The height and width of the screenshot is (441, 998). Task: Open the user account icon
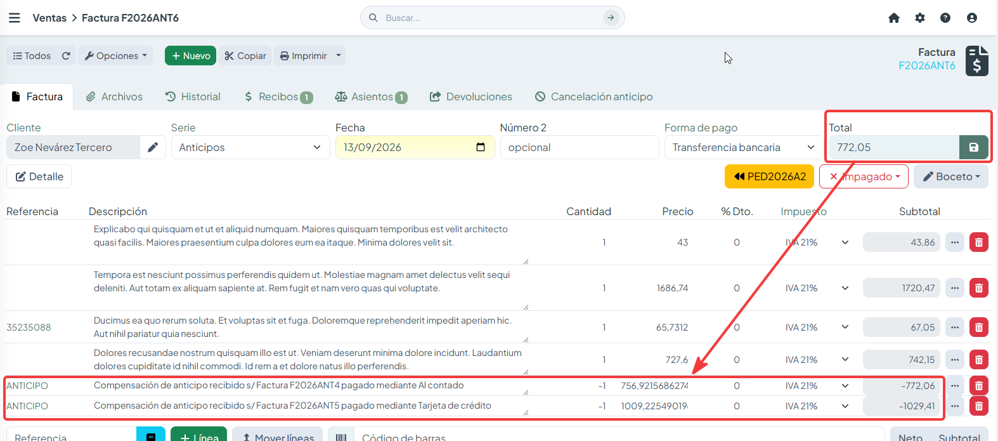tap(972, 18)
